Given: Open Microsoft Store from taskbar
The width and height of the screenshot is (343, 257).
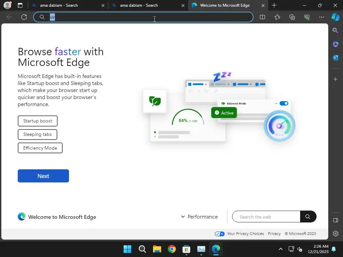Looking at the screenshot, I should click(x=186, y=249).
